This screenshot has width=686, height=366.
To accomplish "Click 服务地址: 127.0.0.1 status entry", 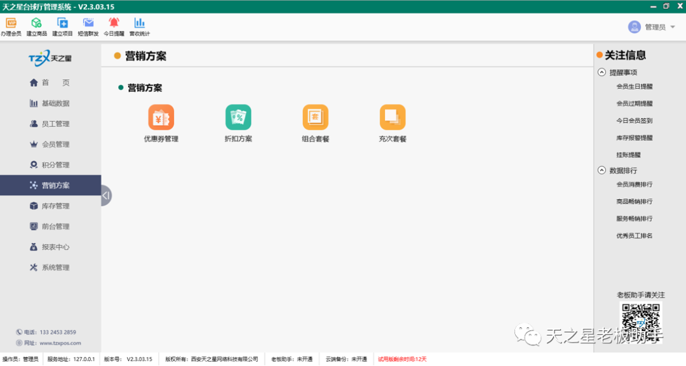I will pyautogui.click(x=71, y=359).
